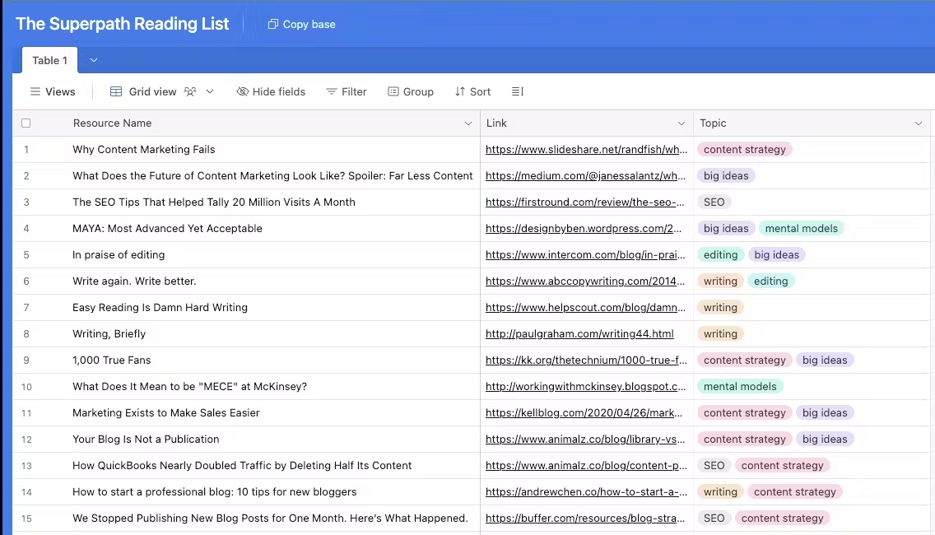The height and width of the screenshot is (535, 935).
Task: Open the table list chevron beside Table 1
Action: pos(93,60)
